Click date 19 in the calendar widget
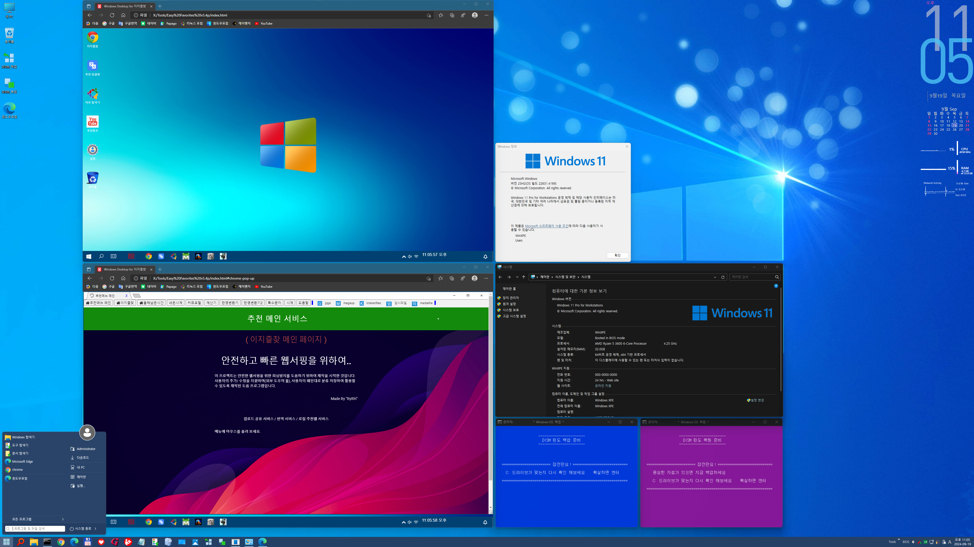The height and width of the screenshot is (547, 974). click(954, 125)
